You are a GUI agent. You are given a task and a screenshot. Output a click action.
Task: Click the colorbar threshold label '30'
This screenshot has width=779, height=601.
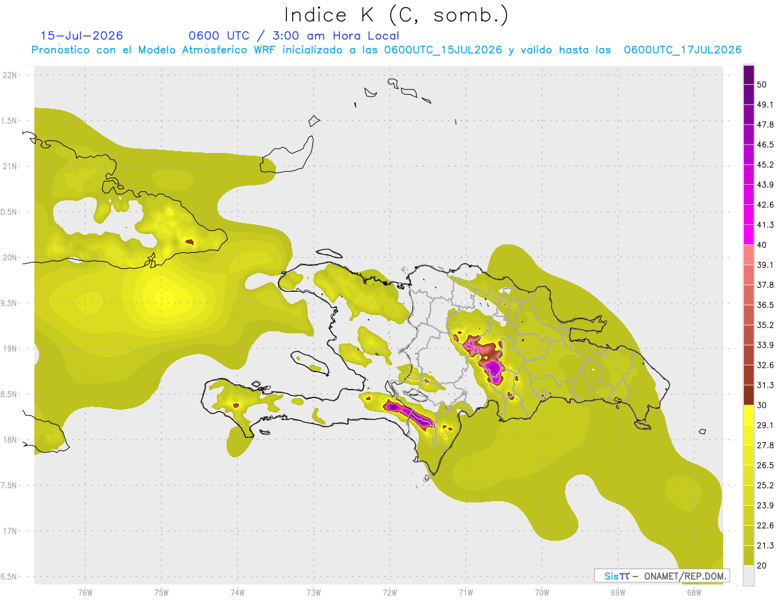tap(763, 405)
